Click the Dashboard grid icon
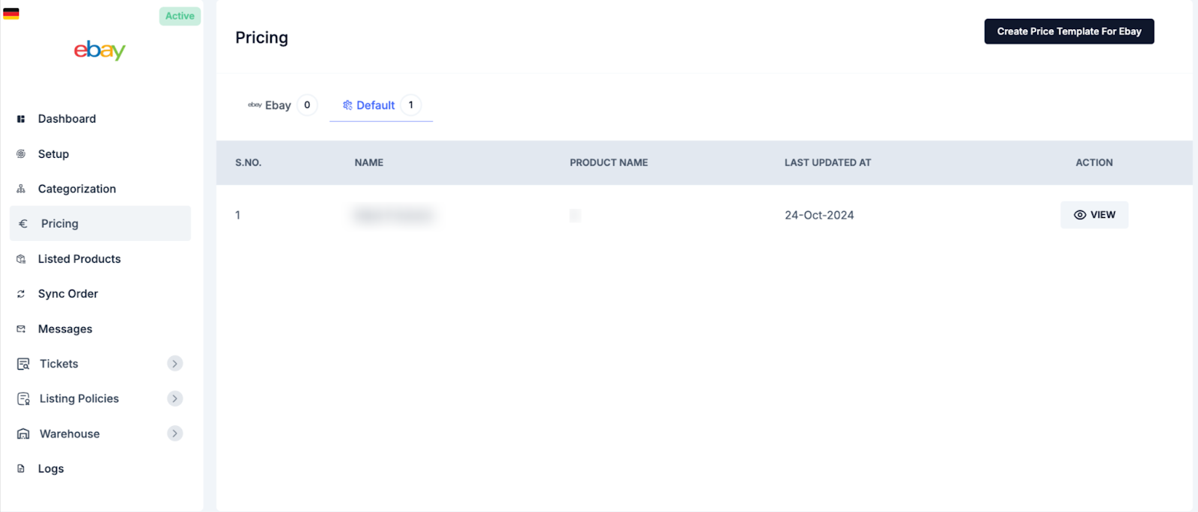 point(21,119)
